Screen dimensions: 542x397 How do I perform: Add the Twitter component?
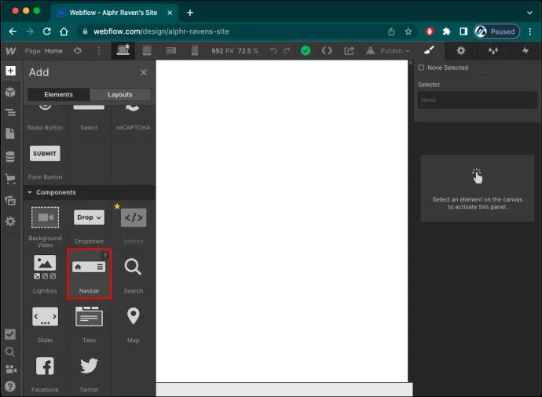click(89, 373)
